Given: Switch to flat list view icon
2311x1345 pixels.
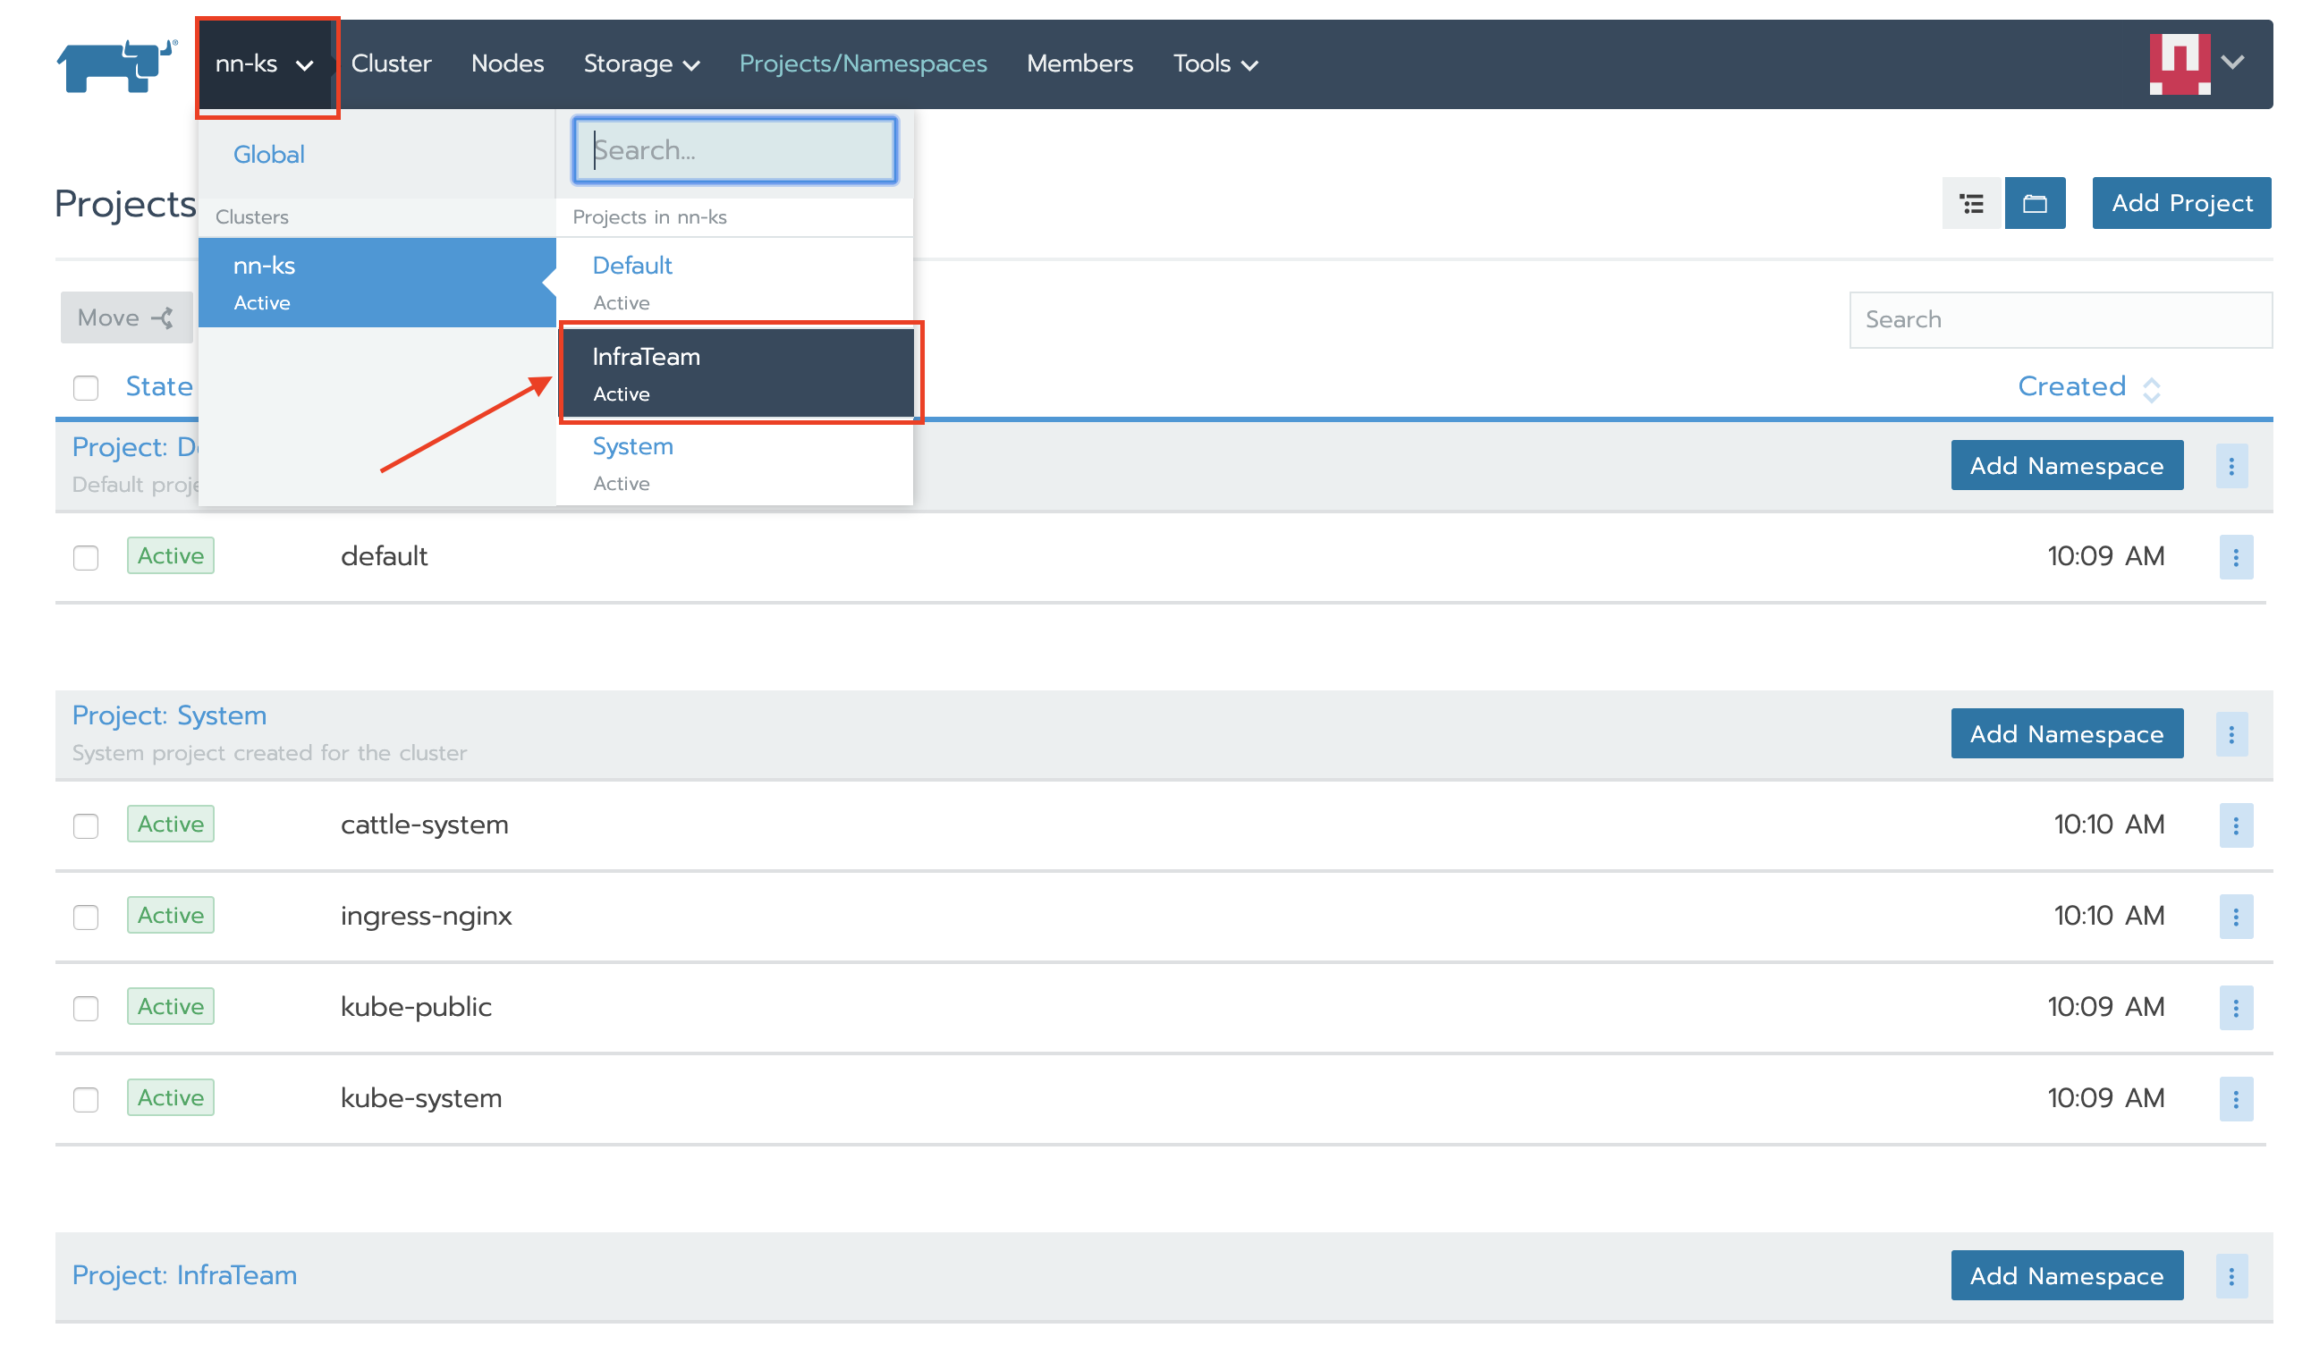Looking at the screenshot, I should [x=1971, y=204].
